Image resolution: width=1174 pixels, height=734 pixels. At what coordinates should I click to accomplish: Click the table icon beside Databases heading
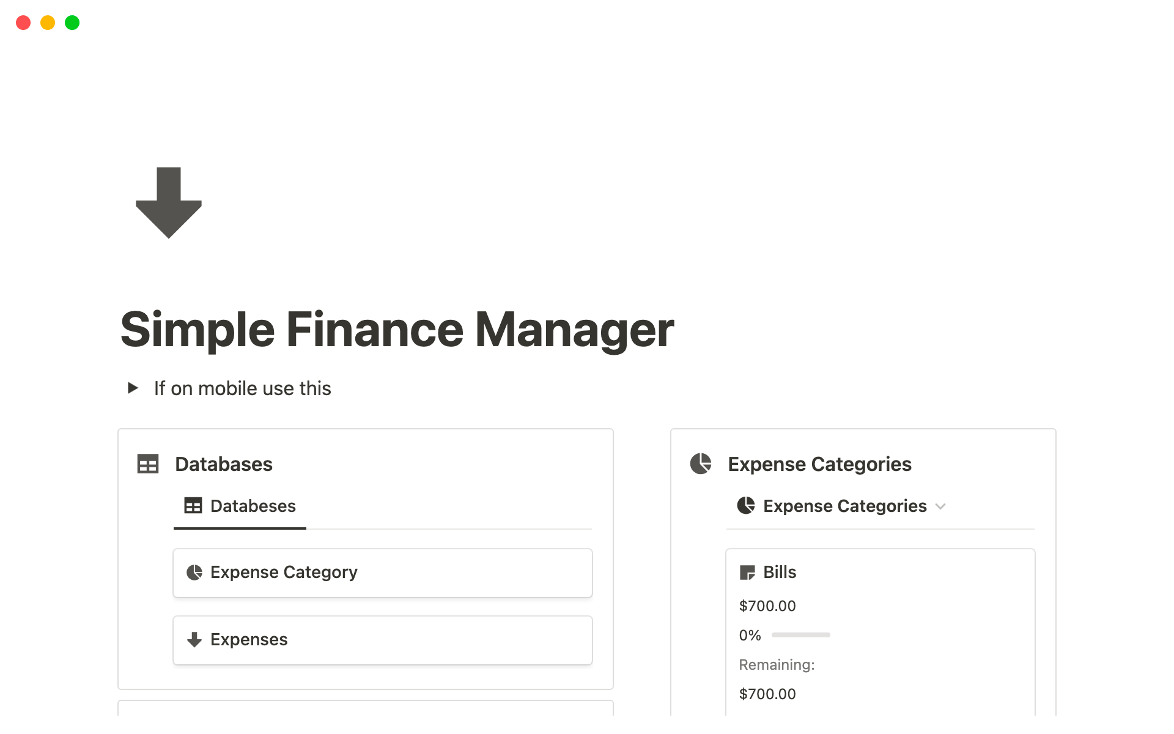coord(147,464)
